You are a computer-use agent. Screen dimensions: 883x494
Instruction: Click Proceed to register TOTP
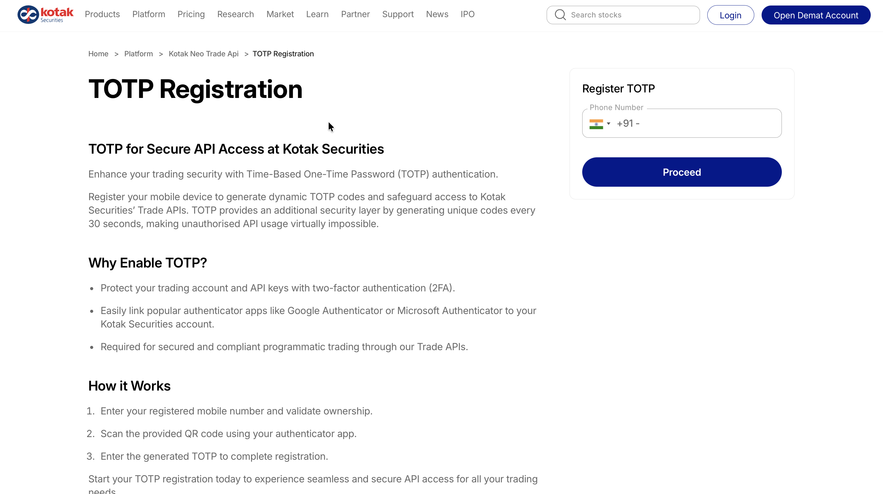coord(682,172)
